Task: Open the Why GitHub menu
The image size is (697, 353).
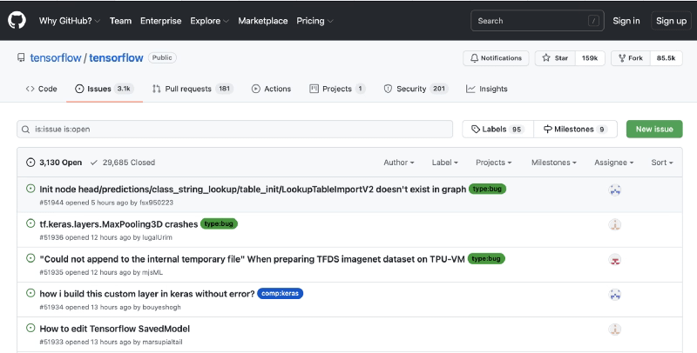Action: [x=70, y=20]
